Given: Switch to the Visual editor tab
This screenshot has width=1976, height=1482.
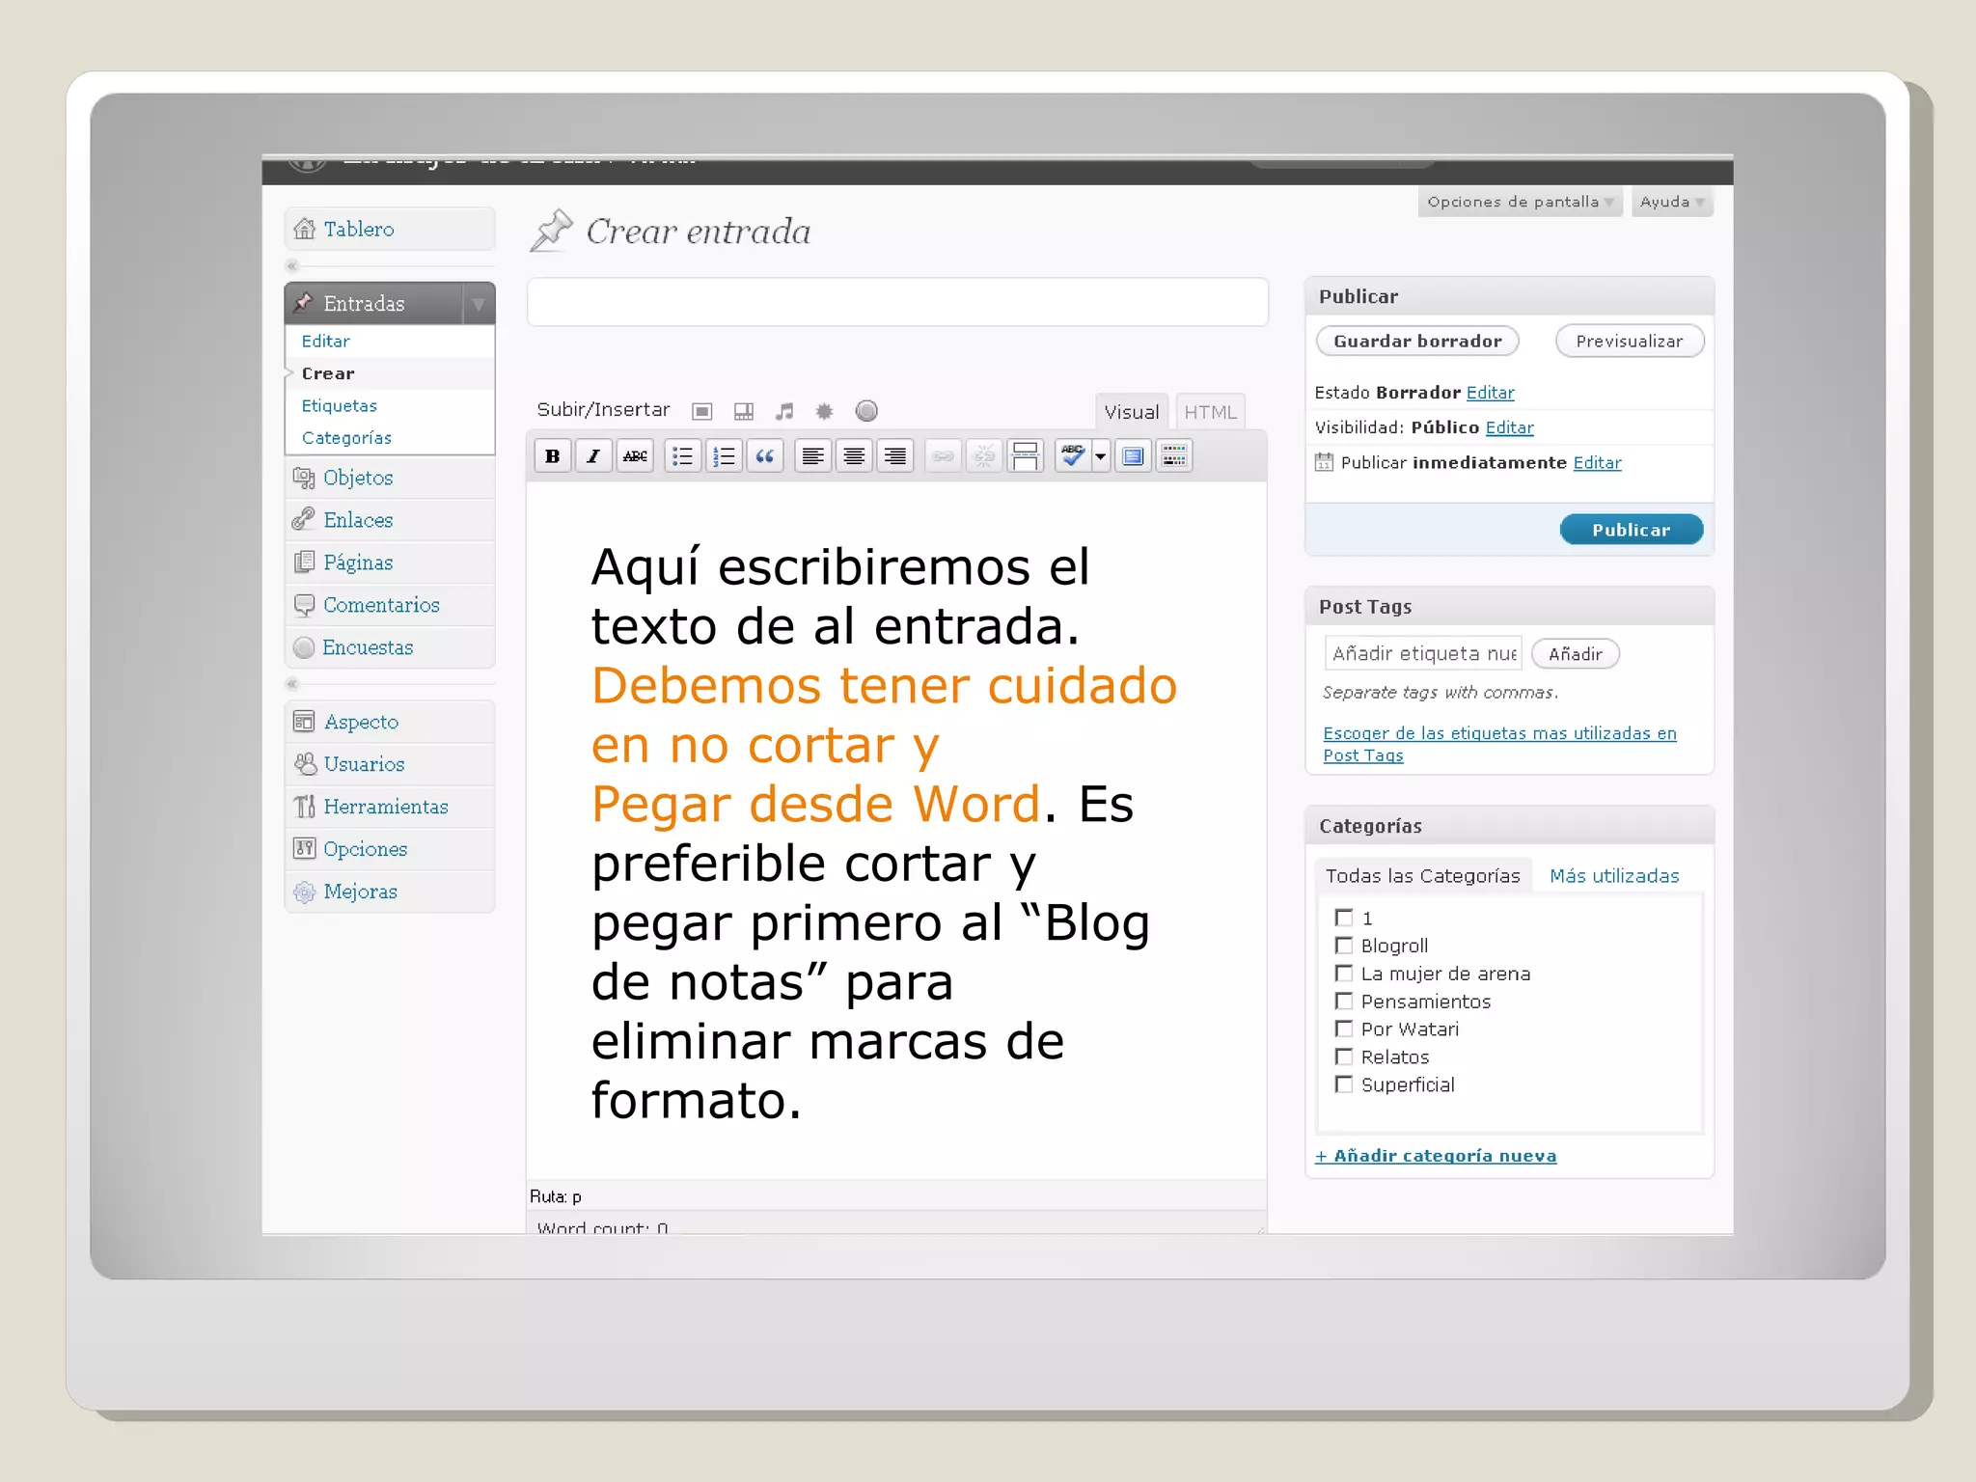Looking at the screenshot, I should tap(1132, 412).
